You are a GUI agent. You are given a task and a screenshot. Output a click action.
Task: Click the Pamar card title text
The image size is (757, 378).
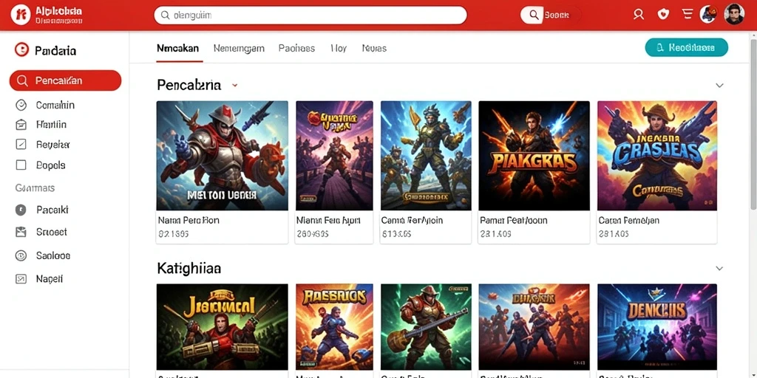point(514,220)
